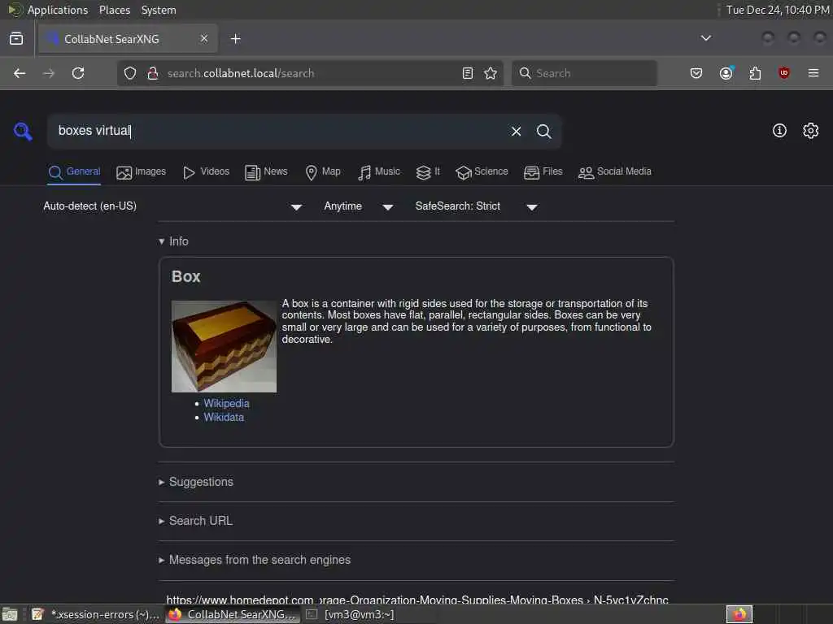Close the CollabNet SearXNG tab
833x624 pixels.
pos(204,39)
